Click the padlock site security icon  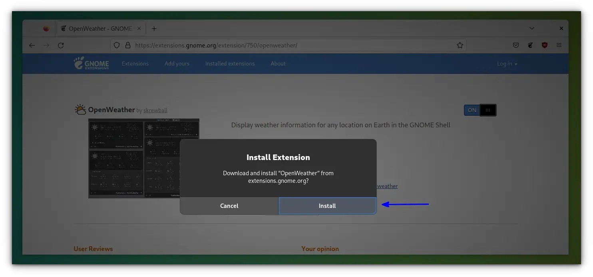coord(128,46)
